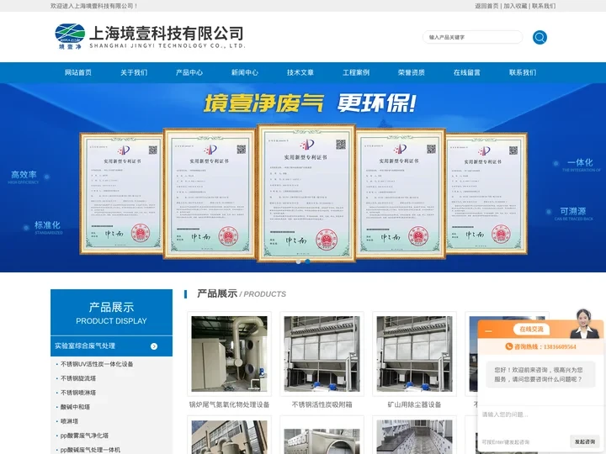Click the second-row lab benches product thumbnail
Viewport: 606px width, 454px height.
click(x=414, y=436)
